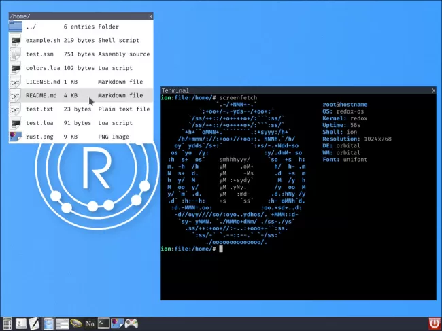Click the README.md txt icon

pyautogui.click(x=16, y=96)
